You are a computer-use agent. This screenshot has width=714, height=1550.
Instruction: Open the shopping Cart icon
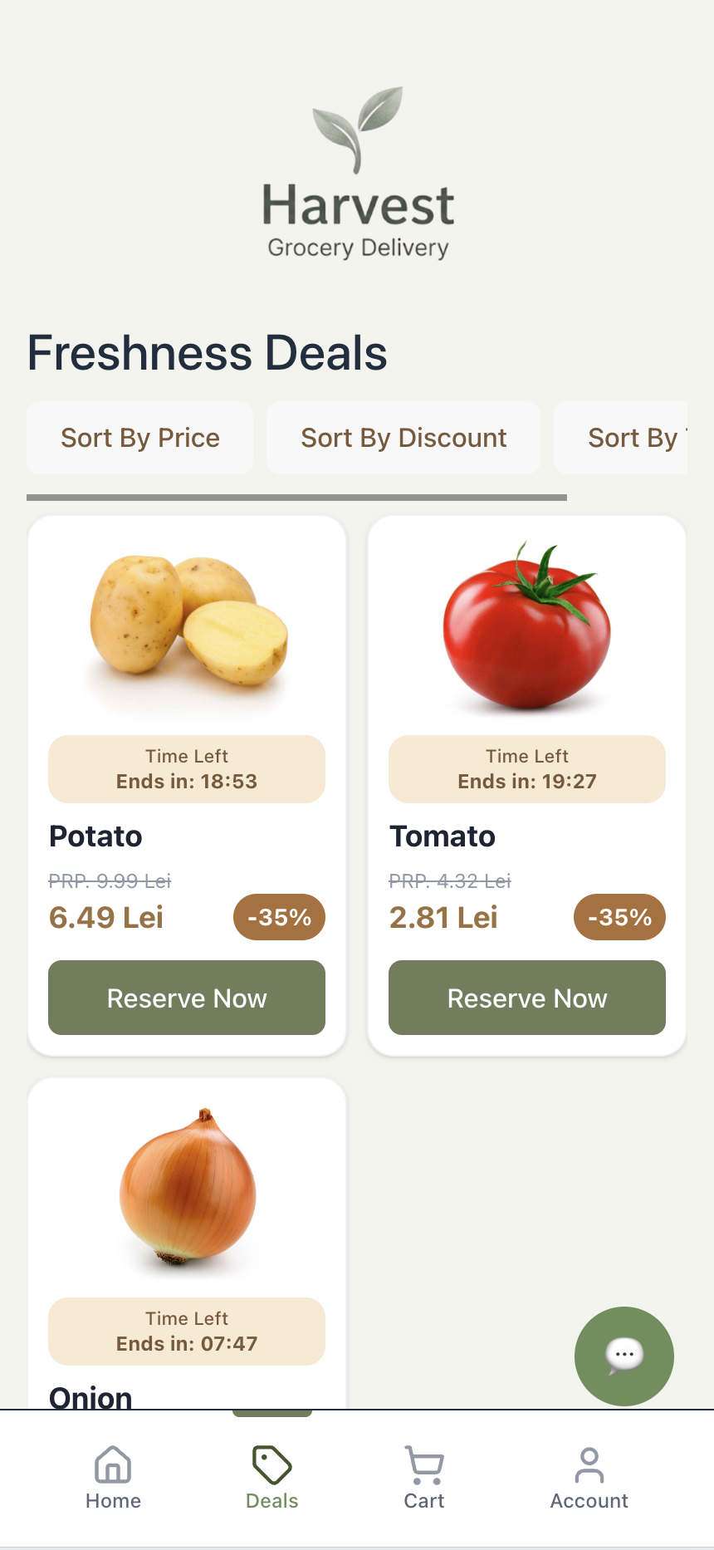pyautogui.click(x=424, y=1464)
